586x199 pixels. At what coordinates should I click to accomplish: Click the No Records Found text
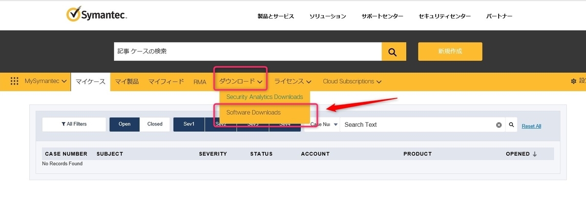(x=63, y=164)
